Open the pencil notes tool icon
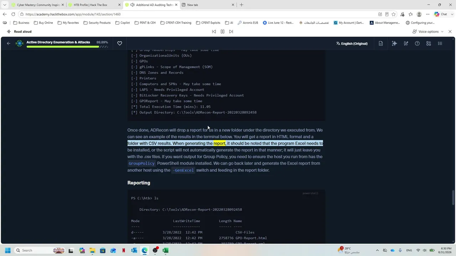The width and height of the screenshot is (456, 256). 406,43
